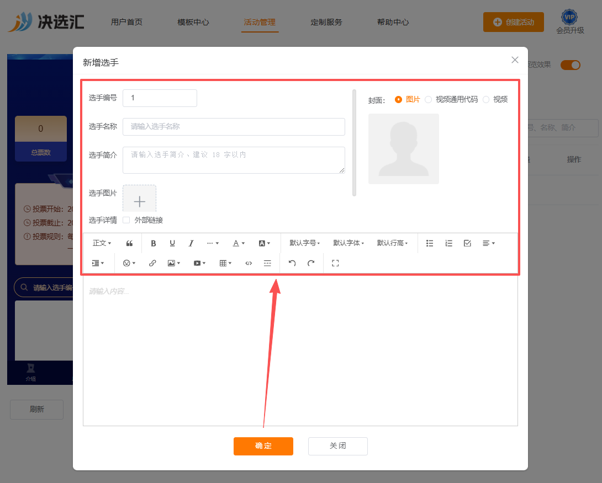Open 帮助中心 in top navigation
The image size is (602, 483).
coord(393,22)
